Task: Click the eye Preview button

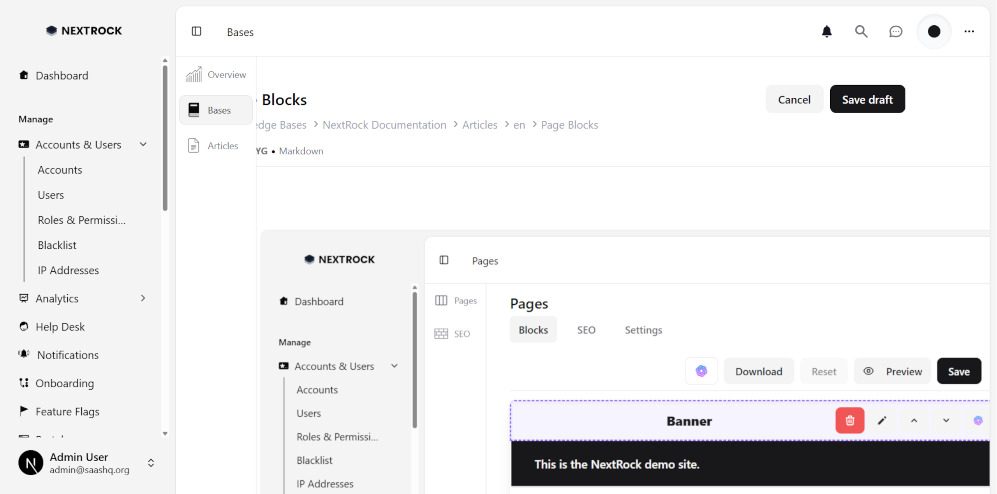Action: pyautogui.click(x=892, y=371)
